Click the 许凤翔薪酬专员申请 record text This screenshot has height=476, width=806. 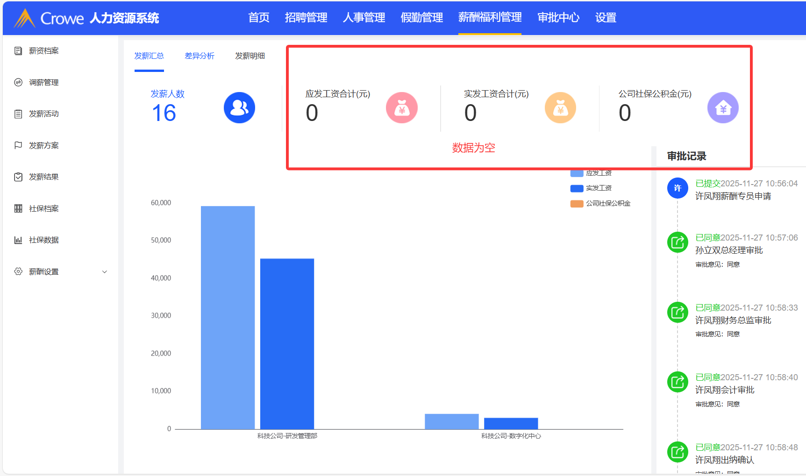click(x=733, y=196)
